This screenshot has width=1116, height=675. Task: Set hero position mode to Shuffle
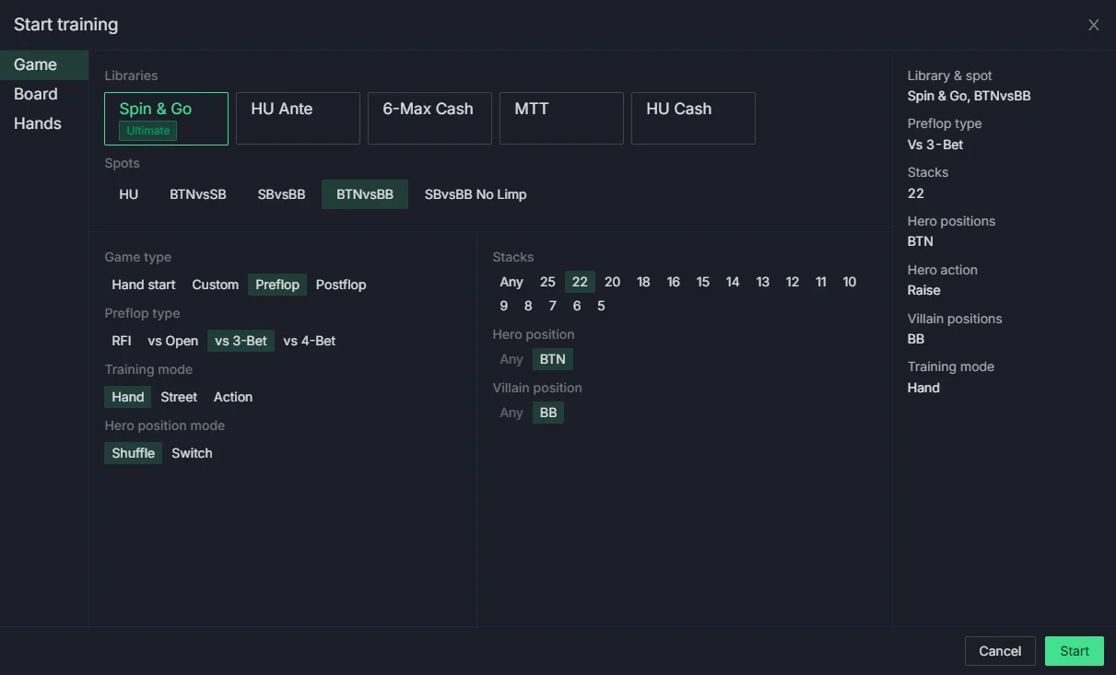(134, 453)
